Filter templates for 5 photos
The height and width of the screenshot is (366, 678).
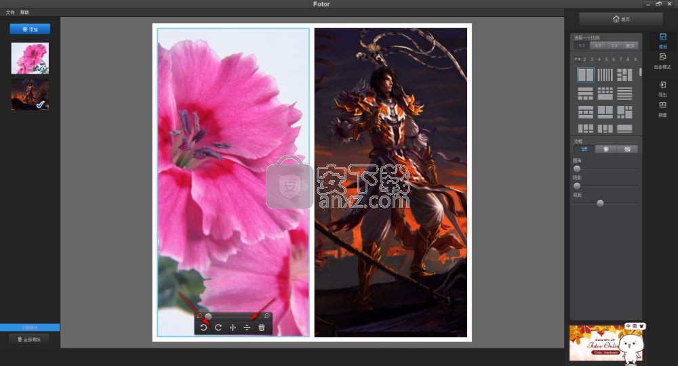pyautogui.click(x=606, y=59)
